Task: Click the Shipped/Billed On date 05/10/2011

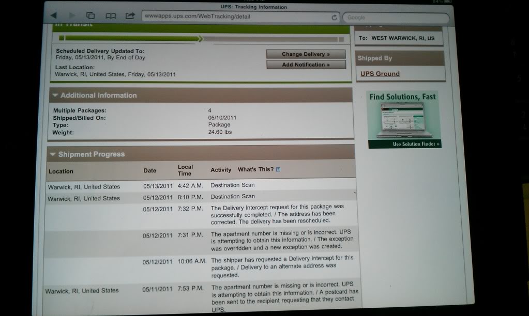Action: click(x=222, y=118)
